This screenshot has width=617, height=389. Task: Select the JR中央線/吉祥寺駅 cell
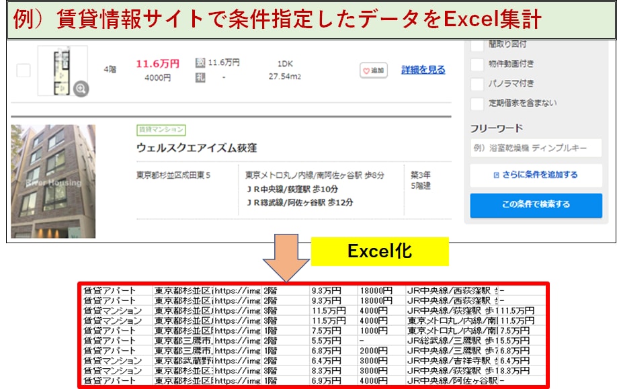[452, 361]
